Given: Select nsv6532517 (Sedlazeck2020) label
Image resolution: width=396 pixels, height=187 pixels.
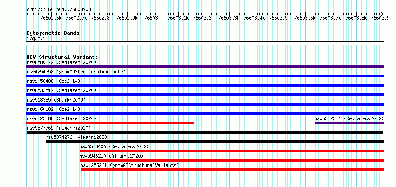Looking at the screenshot, I should 61,90.
